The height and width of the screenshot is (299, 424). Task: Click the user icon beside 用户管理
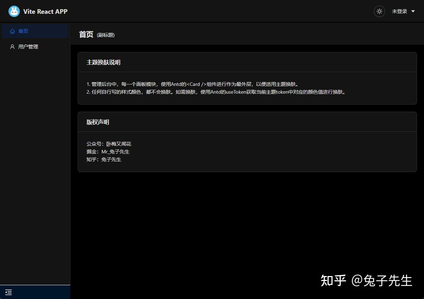point(12,46)
